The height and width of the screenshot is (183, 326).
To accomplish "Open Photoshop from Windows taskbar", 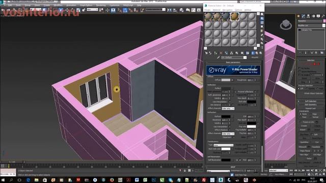I will pos(154,179).
